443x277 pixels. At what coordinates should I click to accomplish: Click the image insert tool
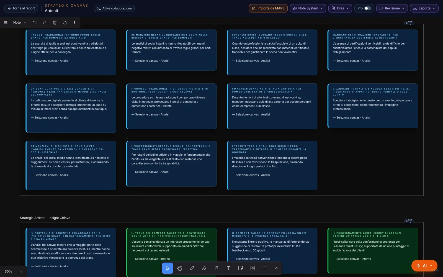point(253,268)
